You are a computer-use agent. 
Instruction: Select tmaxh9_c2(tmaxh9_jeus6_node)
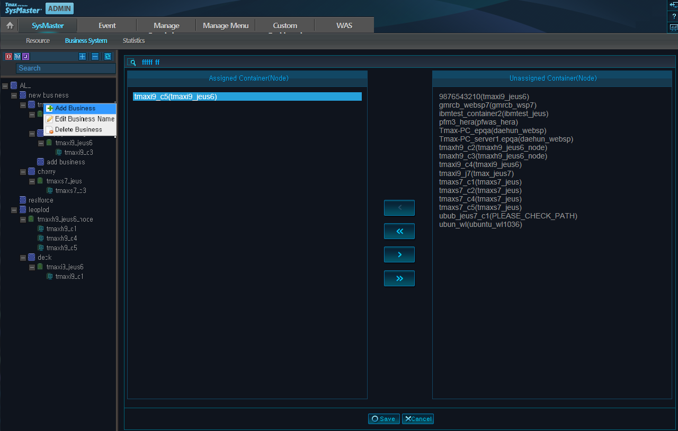tap(493, 147)
